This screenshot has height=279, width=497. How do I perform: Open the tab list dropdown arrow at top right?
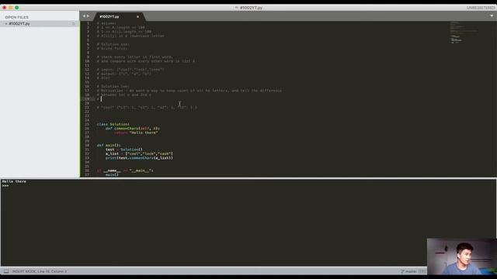[x=492, y=15]
